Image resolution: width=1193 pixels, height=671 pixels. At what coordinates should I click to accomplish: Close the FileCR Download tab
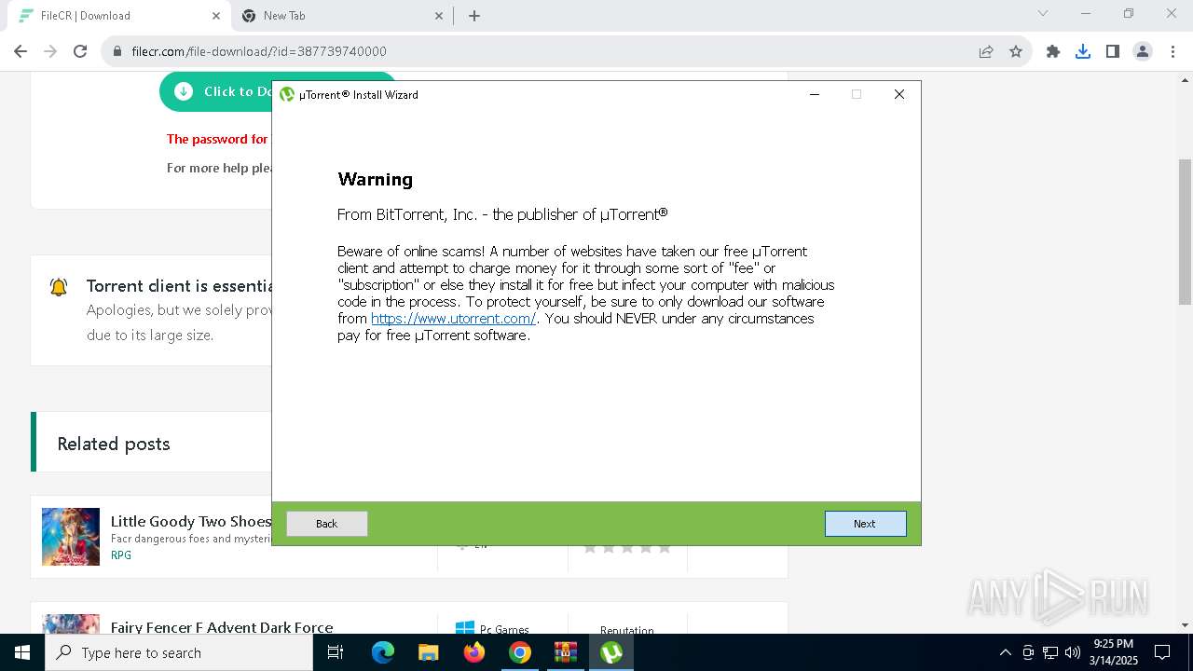(x=216, y=16)
